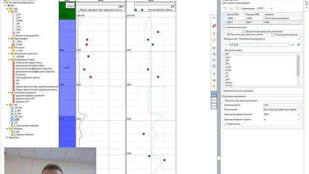Click the Edyn-Estat icon at tree bottom

click(x=6, y=137)
